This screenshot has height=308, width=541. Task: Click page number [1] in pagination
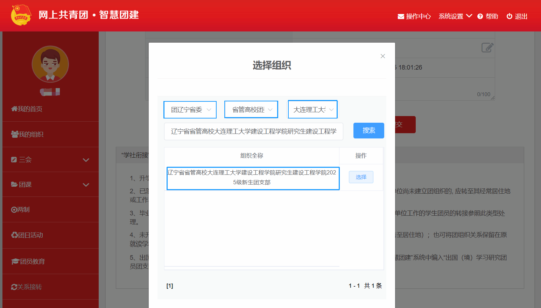click(x=170, y=286)
